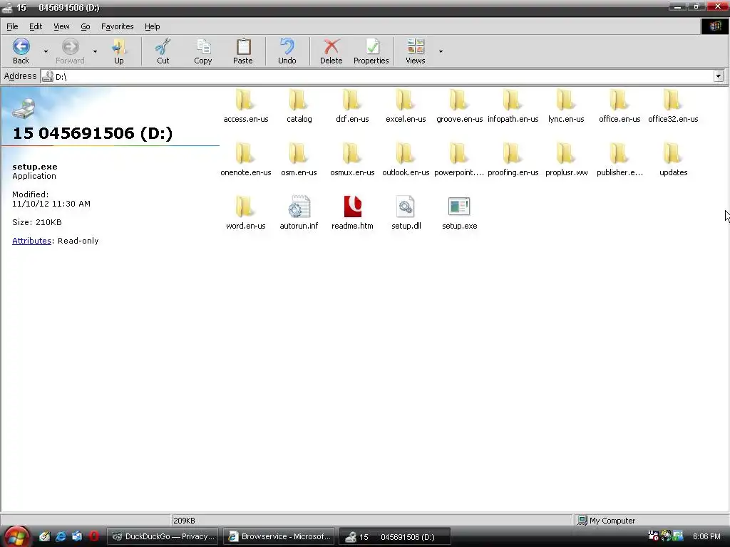
Task: Select the osmux.en-us folder
Action: tap(352, 160)
